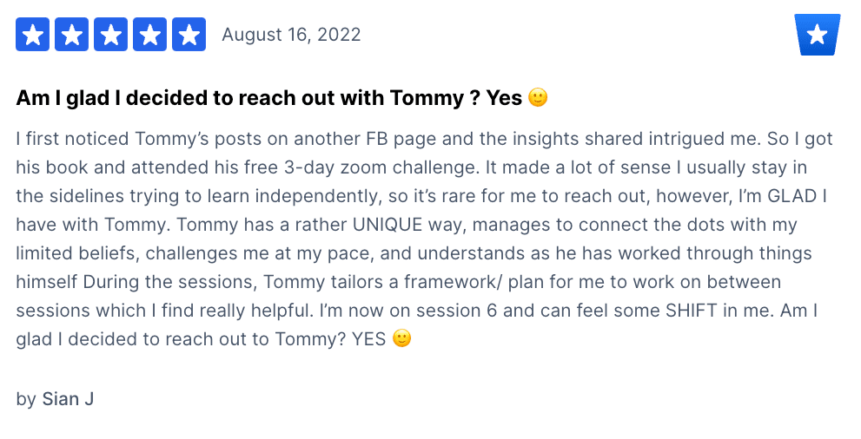Image resolution: width=861 pixels, height=439 pixels.
Task: Select the second rating star
Action: [x=71, y=35]
